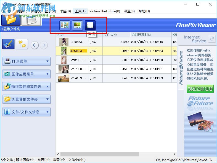Open the 工具(T) menu
Image resolution: width=217 pixels, height=163 pixels.
[80, 11]
